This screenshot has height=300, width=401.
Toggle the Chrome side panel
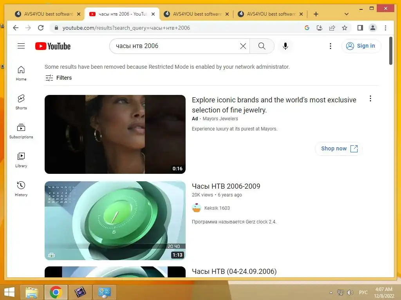[360, 28]
